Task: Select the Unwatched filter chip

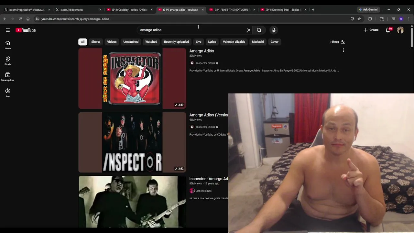Action: tap(131, 42)
